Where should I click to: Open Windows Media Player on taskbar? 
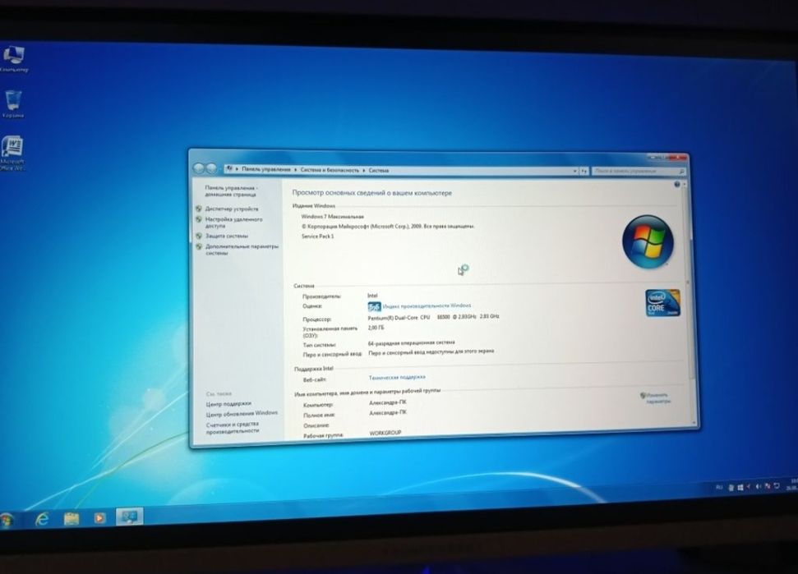[99, 517]
